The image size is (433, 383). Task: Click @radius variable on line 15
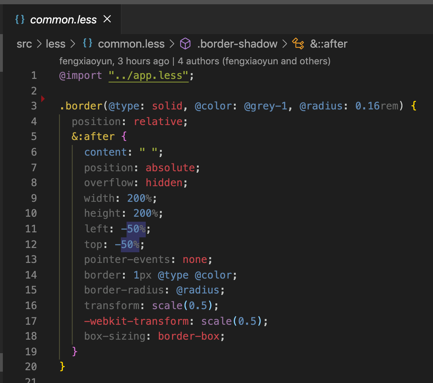[198, 290]
